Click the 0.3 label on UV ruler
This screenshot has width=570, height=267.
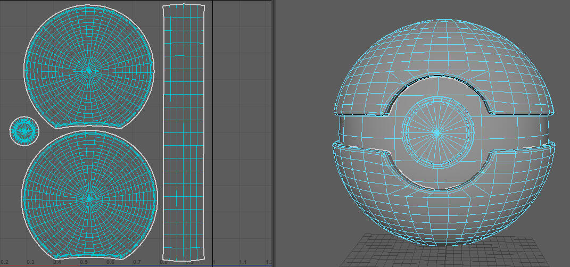[x=30, y=262]
